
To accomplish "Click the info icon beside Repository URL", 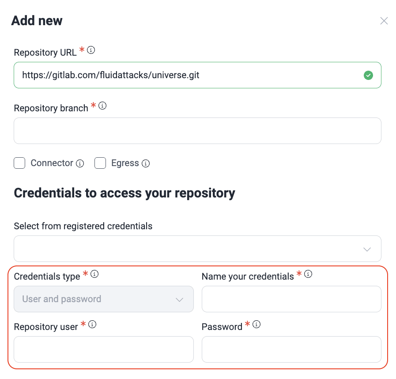I will tap(91, 50).
